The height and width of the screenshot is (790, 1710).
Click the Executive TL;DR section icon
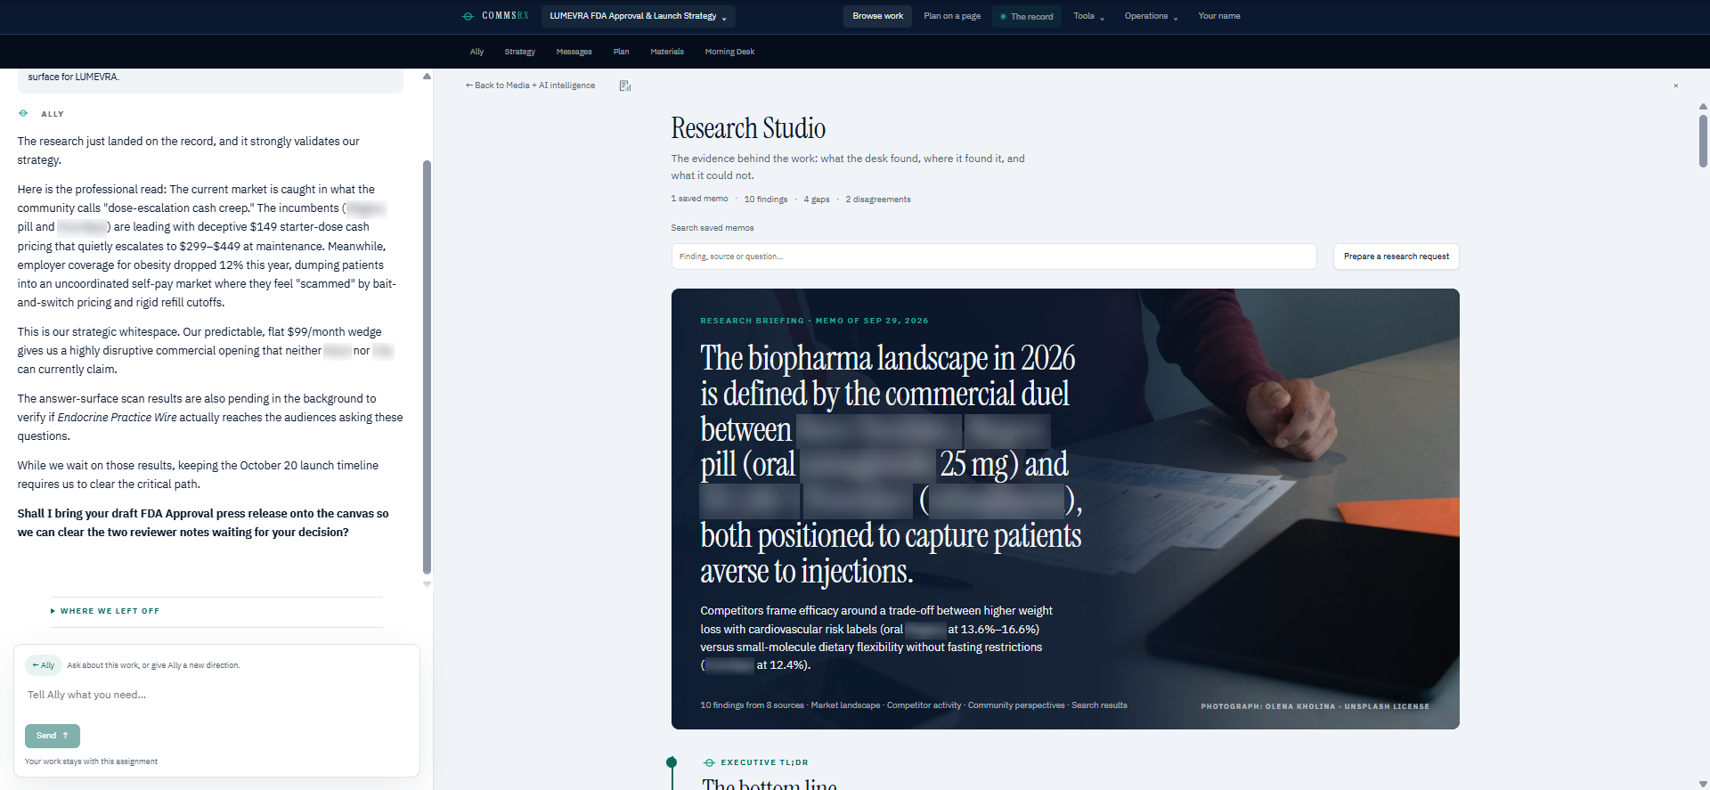click(709, 762)
